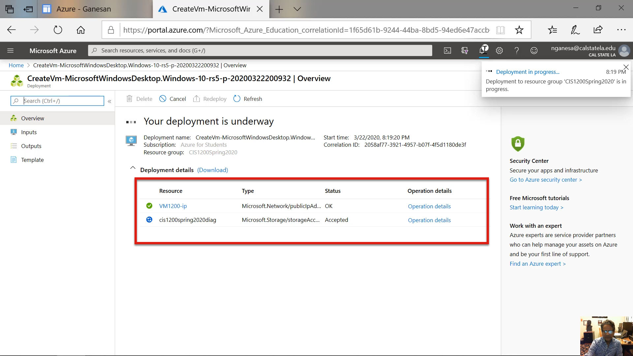Select Template in the deployment menu

32,160
